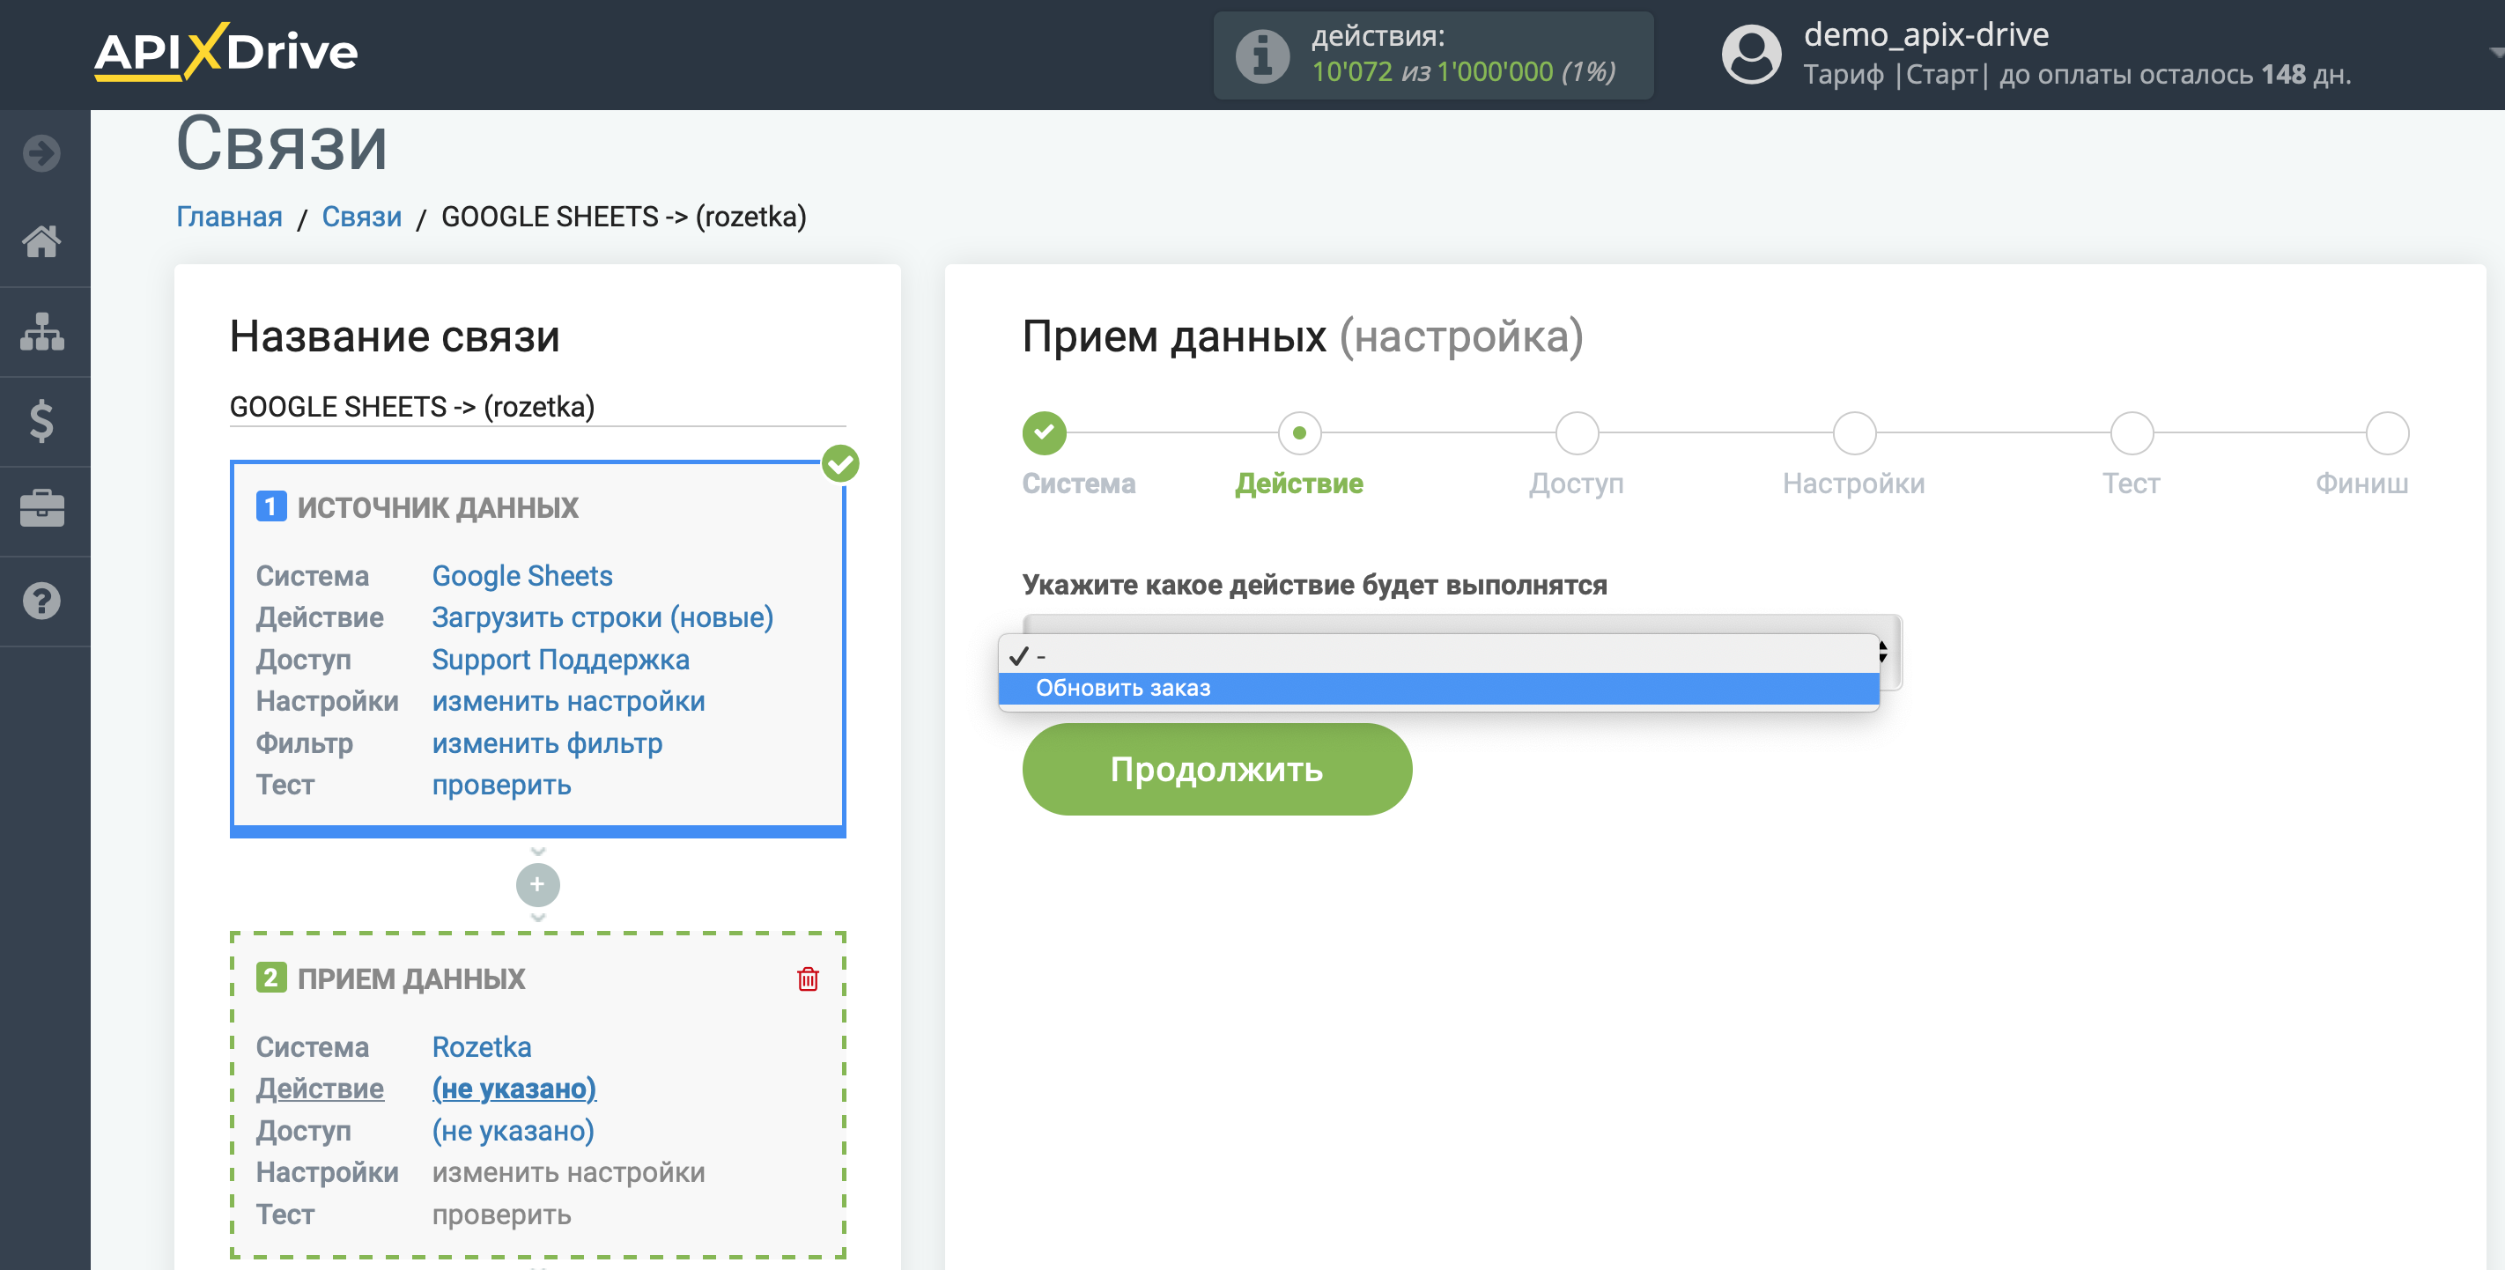Open the 'Support Поддержка' access link
Viewport: 2505px width, 1270px height.
560,660
